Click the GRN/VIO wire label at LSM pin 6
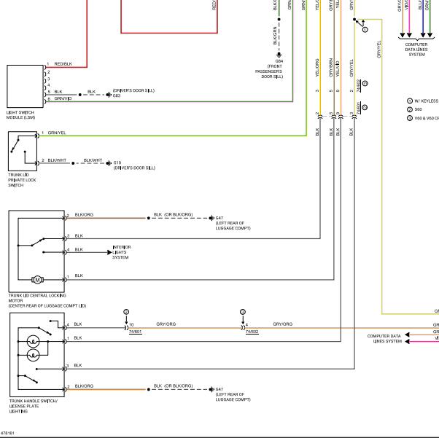 click(63, 98)
